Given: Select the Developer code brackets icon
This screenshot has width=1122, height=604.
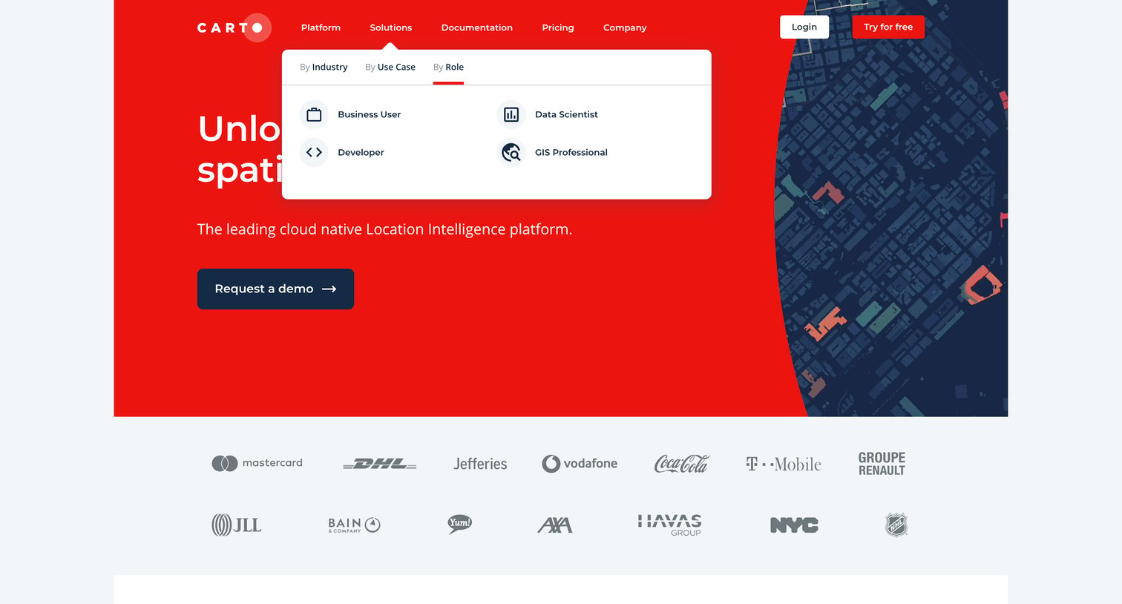Looking at the screenshot, I should click(314, 152).
